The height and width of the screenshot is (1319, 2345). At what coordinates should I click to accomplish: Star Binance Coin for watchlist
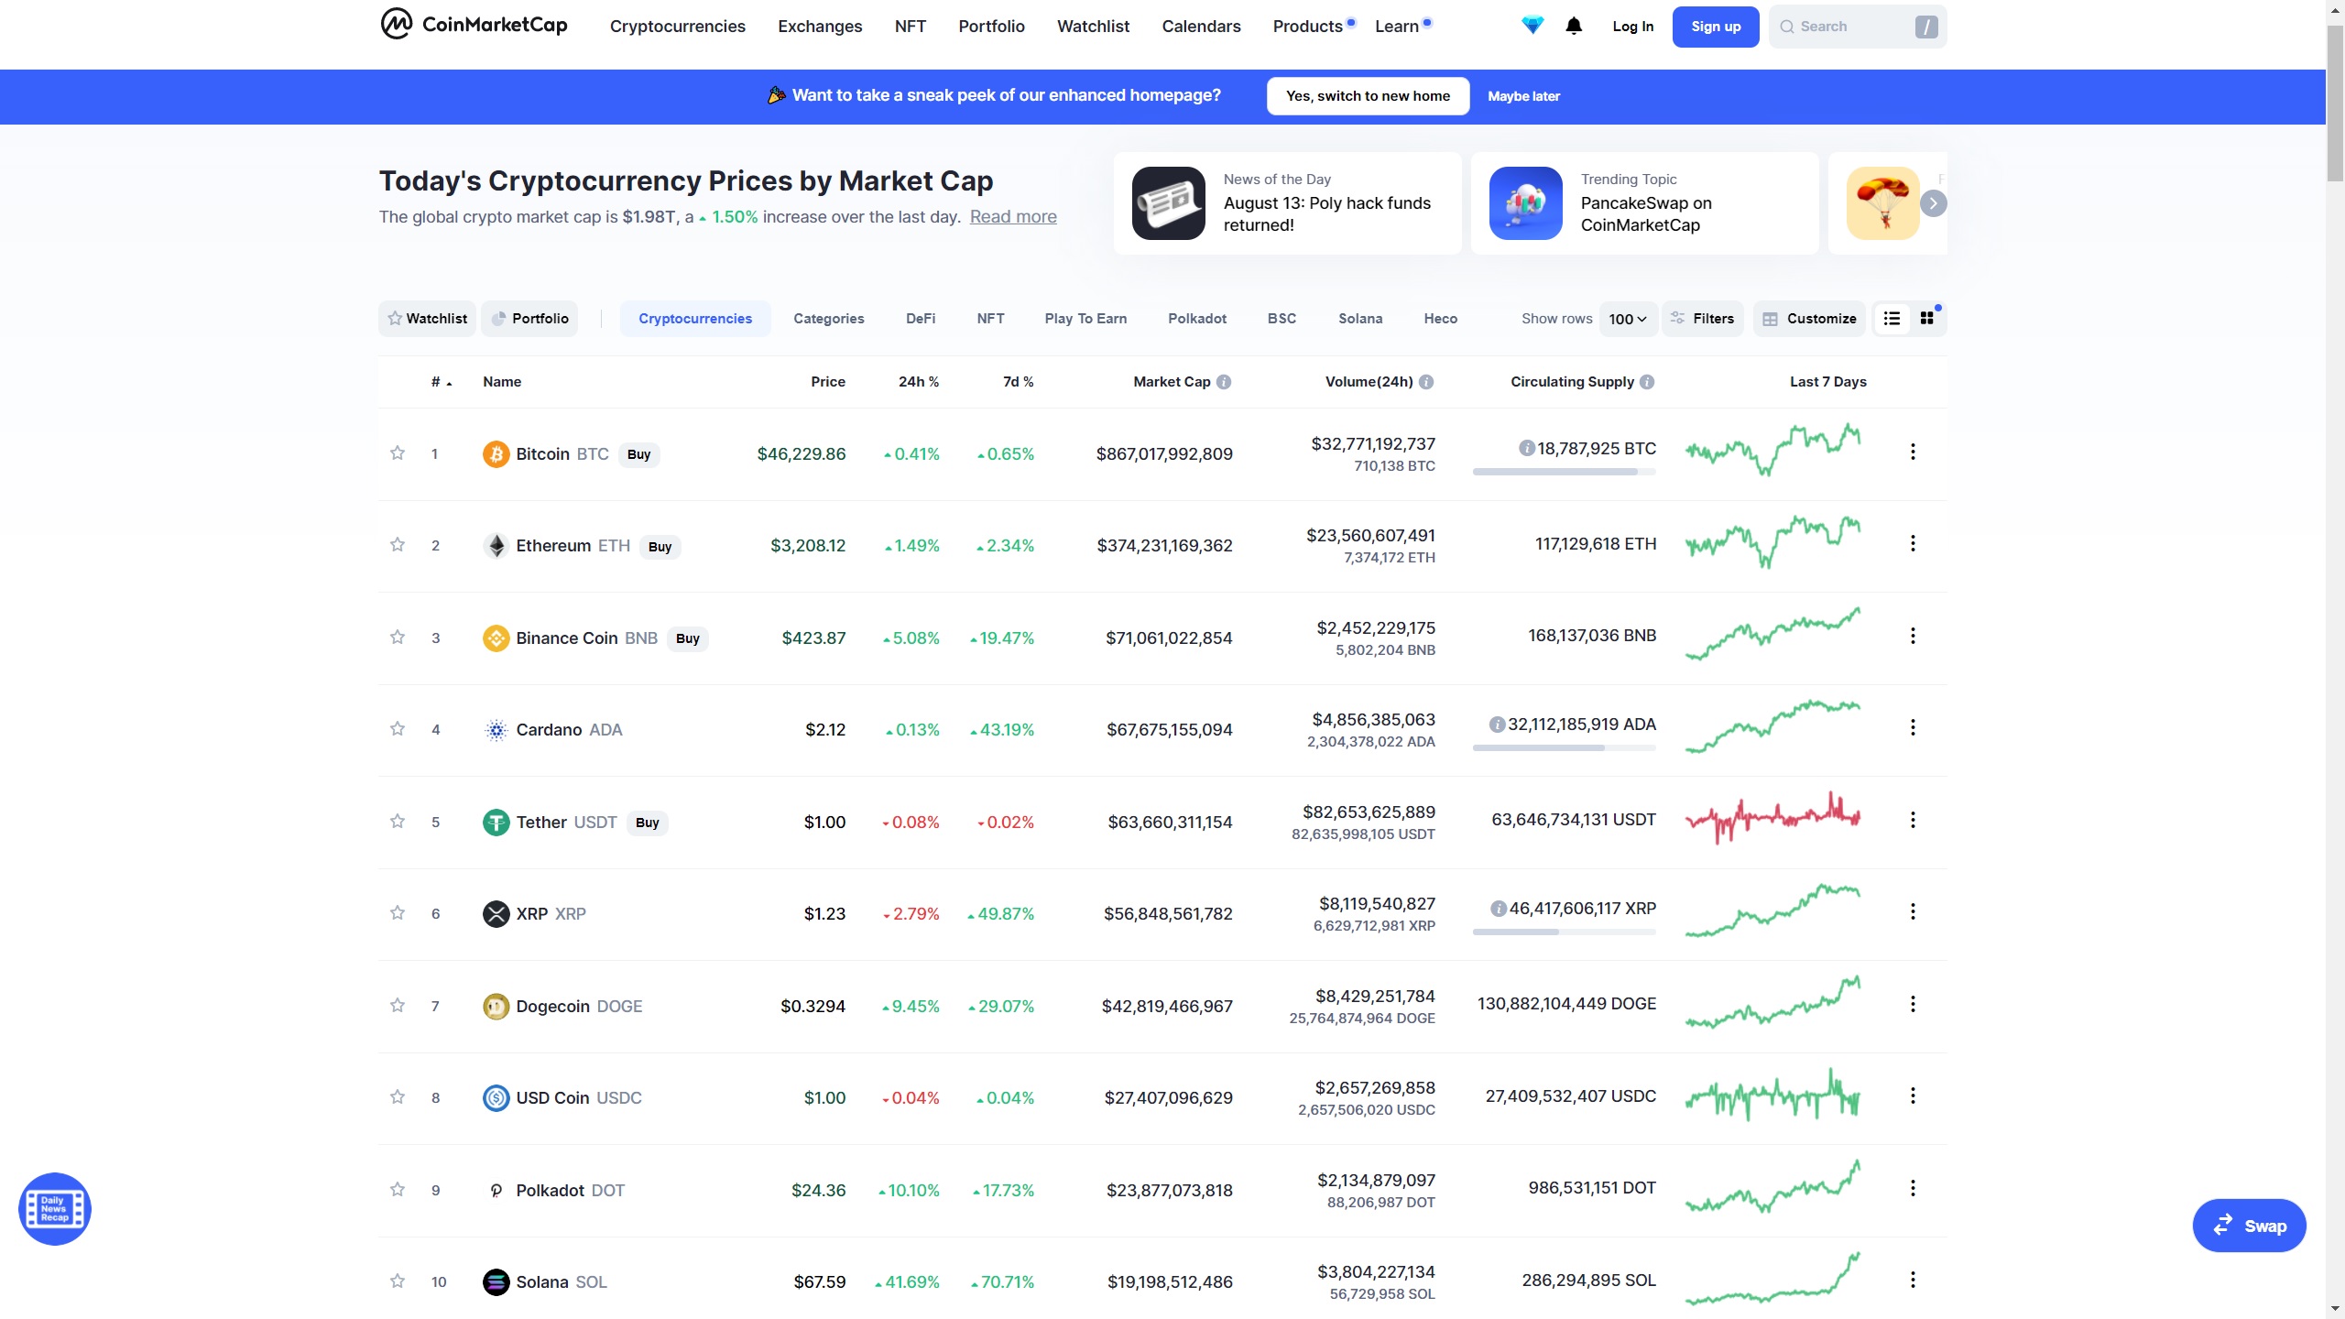(x=398, y=637)
